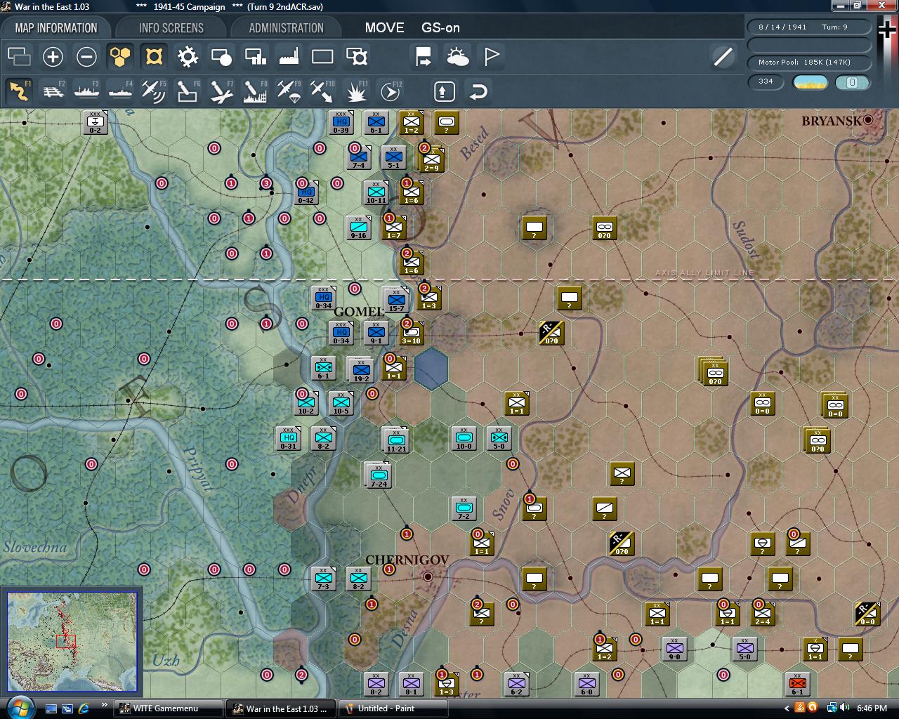Select the F8 bomb city mode

[255, 91]
